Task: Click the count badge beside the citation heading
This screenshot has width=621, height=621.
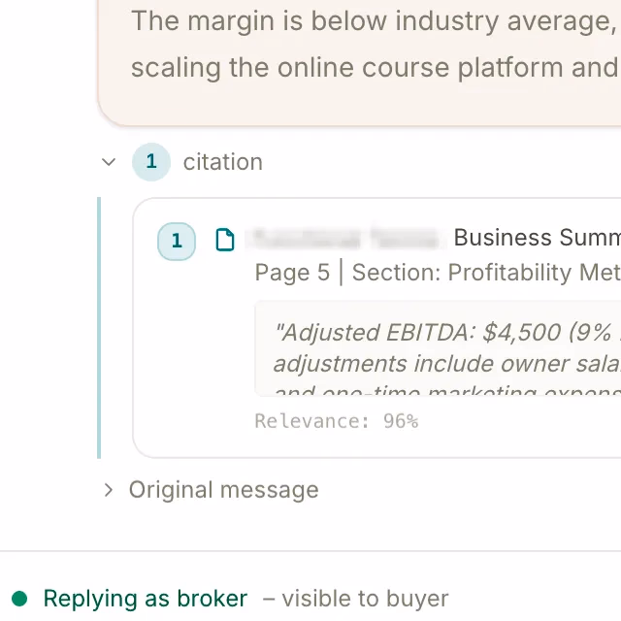Action: click(151, 162)
